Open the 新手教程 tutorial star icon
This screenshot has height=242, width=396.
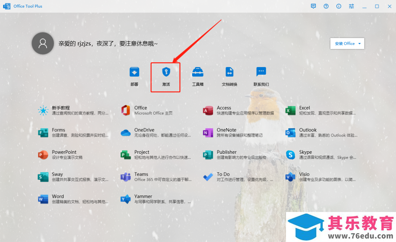43,111
